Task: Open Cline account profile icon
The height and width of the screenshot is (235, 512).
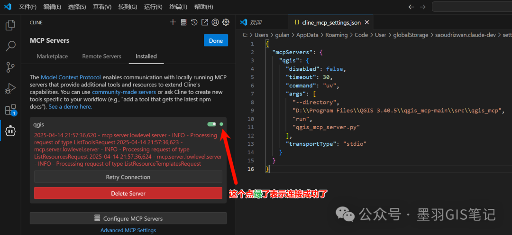Action: pos(215,22)
